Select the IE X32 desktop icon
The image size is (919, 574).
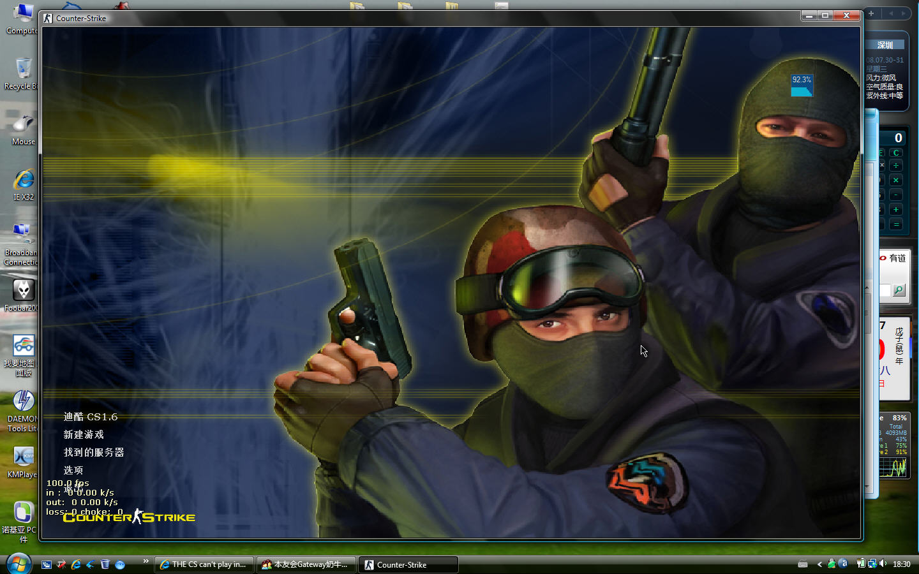[x=24, y=185]
